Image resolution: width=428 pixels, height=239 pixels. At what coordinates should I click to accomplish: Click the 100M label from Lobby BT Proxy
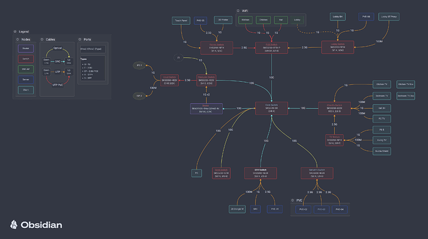pos(379,42)
